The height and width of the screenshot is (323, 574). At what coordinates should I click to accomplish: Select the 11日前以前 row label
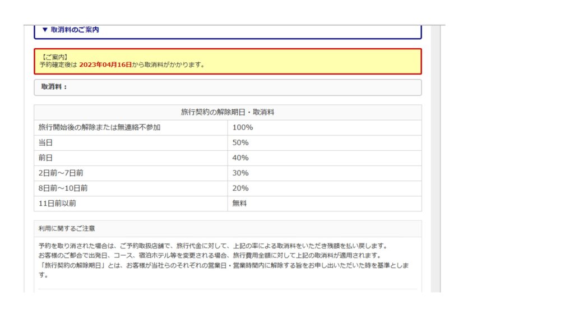pos(57,203)
